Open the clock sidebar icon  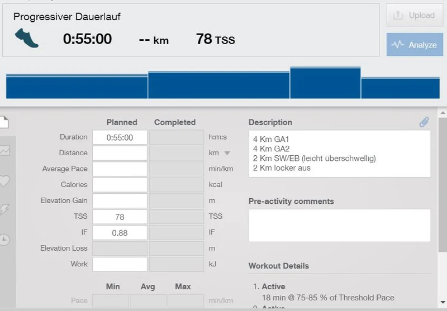(x=4, y=240)
